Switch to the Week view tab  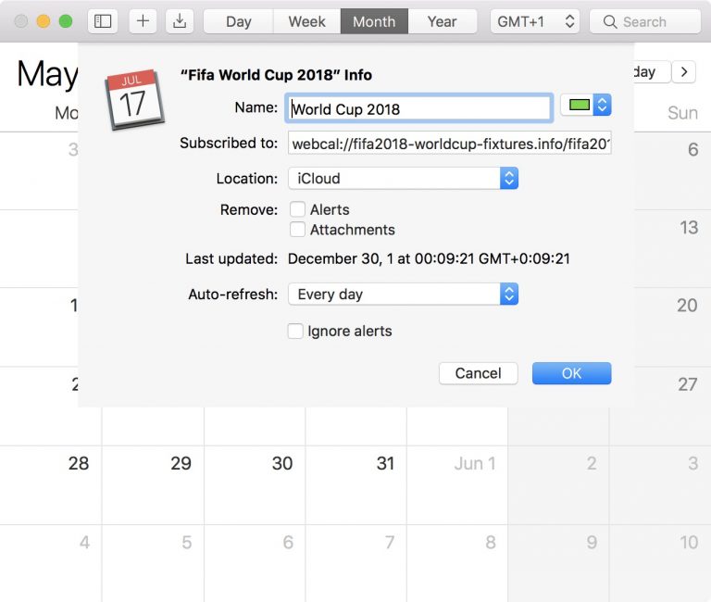(306, 21)
